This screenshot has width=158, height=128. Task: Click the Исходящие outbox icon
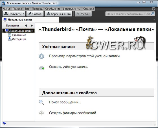pyautogui.click(x=10, y=39)
